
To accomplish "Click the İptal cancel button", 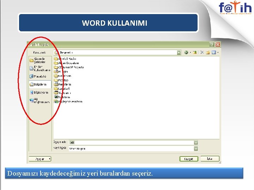I will pos(210,159).
